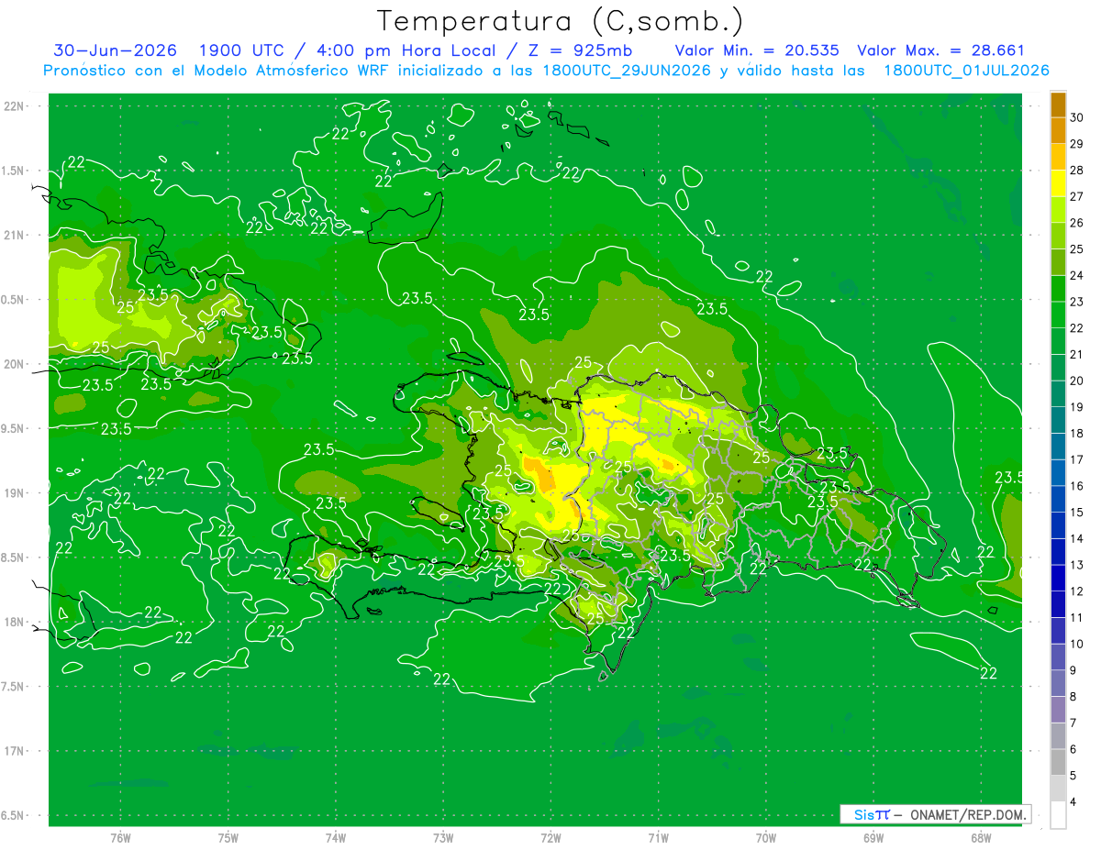Viewport: 1101px width, 850px height.
Task: Select the white swatch below 4 in colorbar
Action: point(1058,815)
